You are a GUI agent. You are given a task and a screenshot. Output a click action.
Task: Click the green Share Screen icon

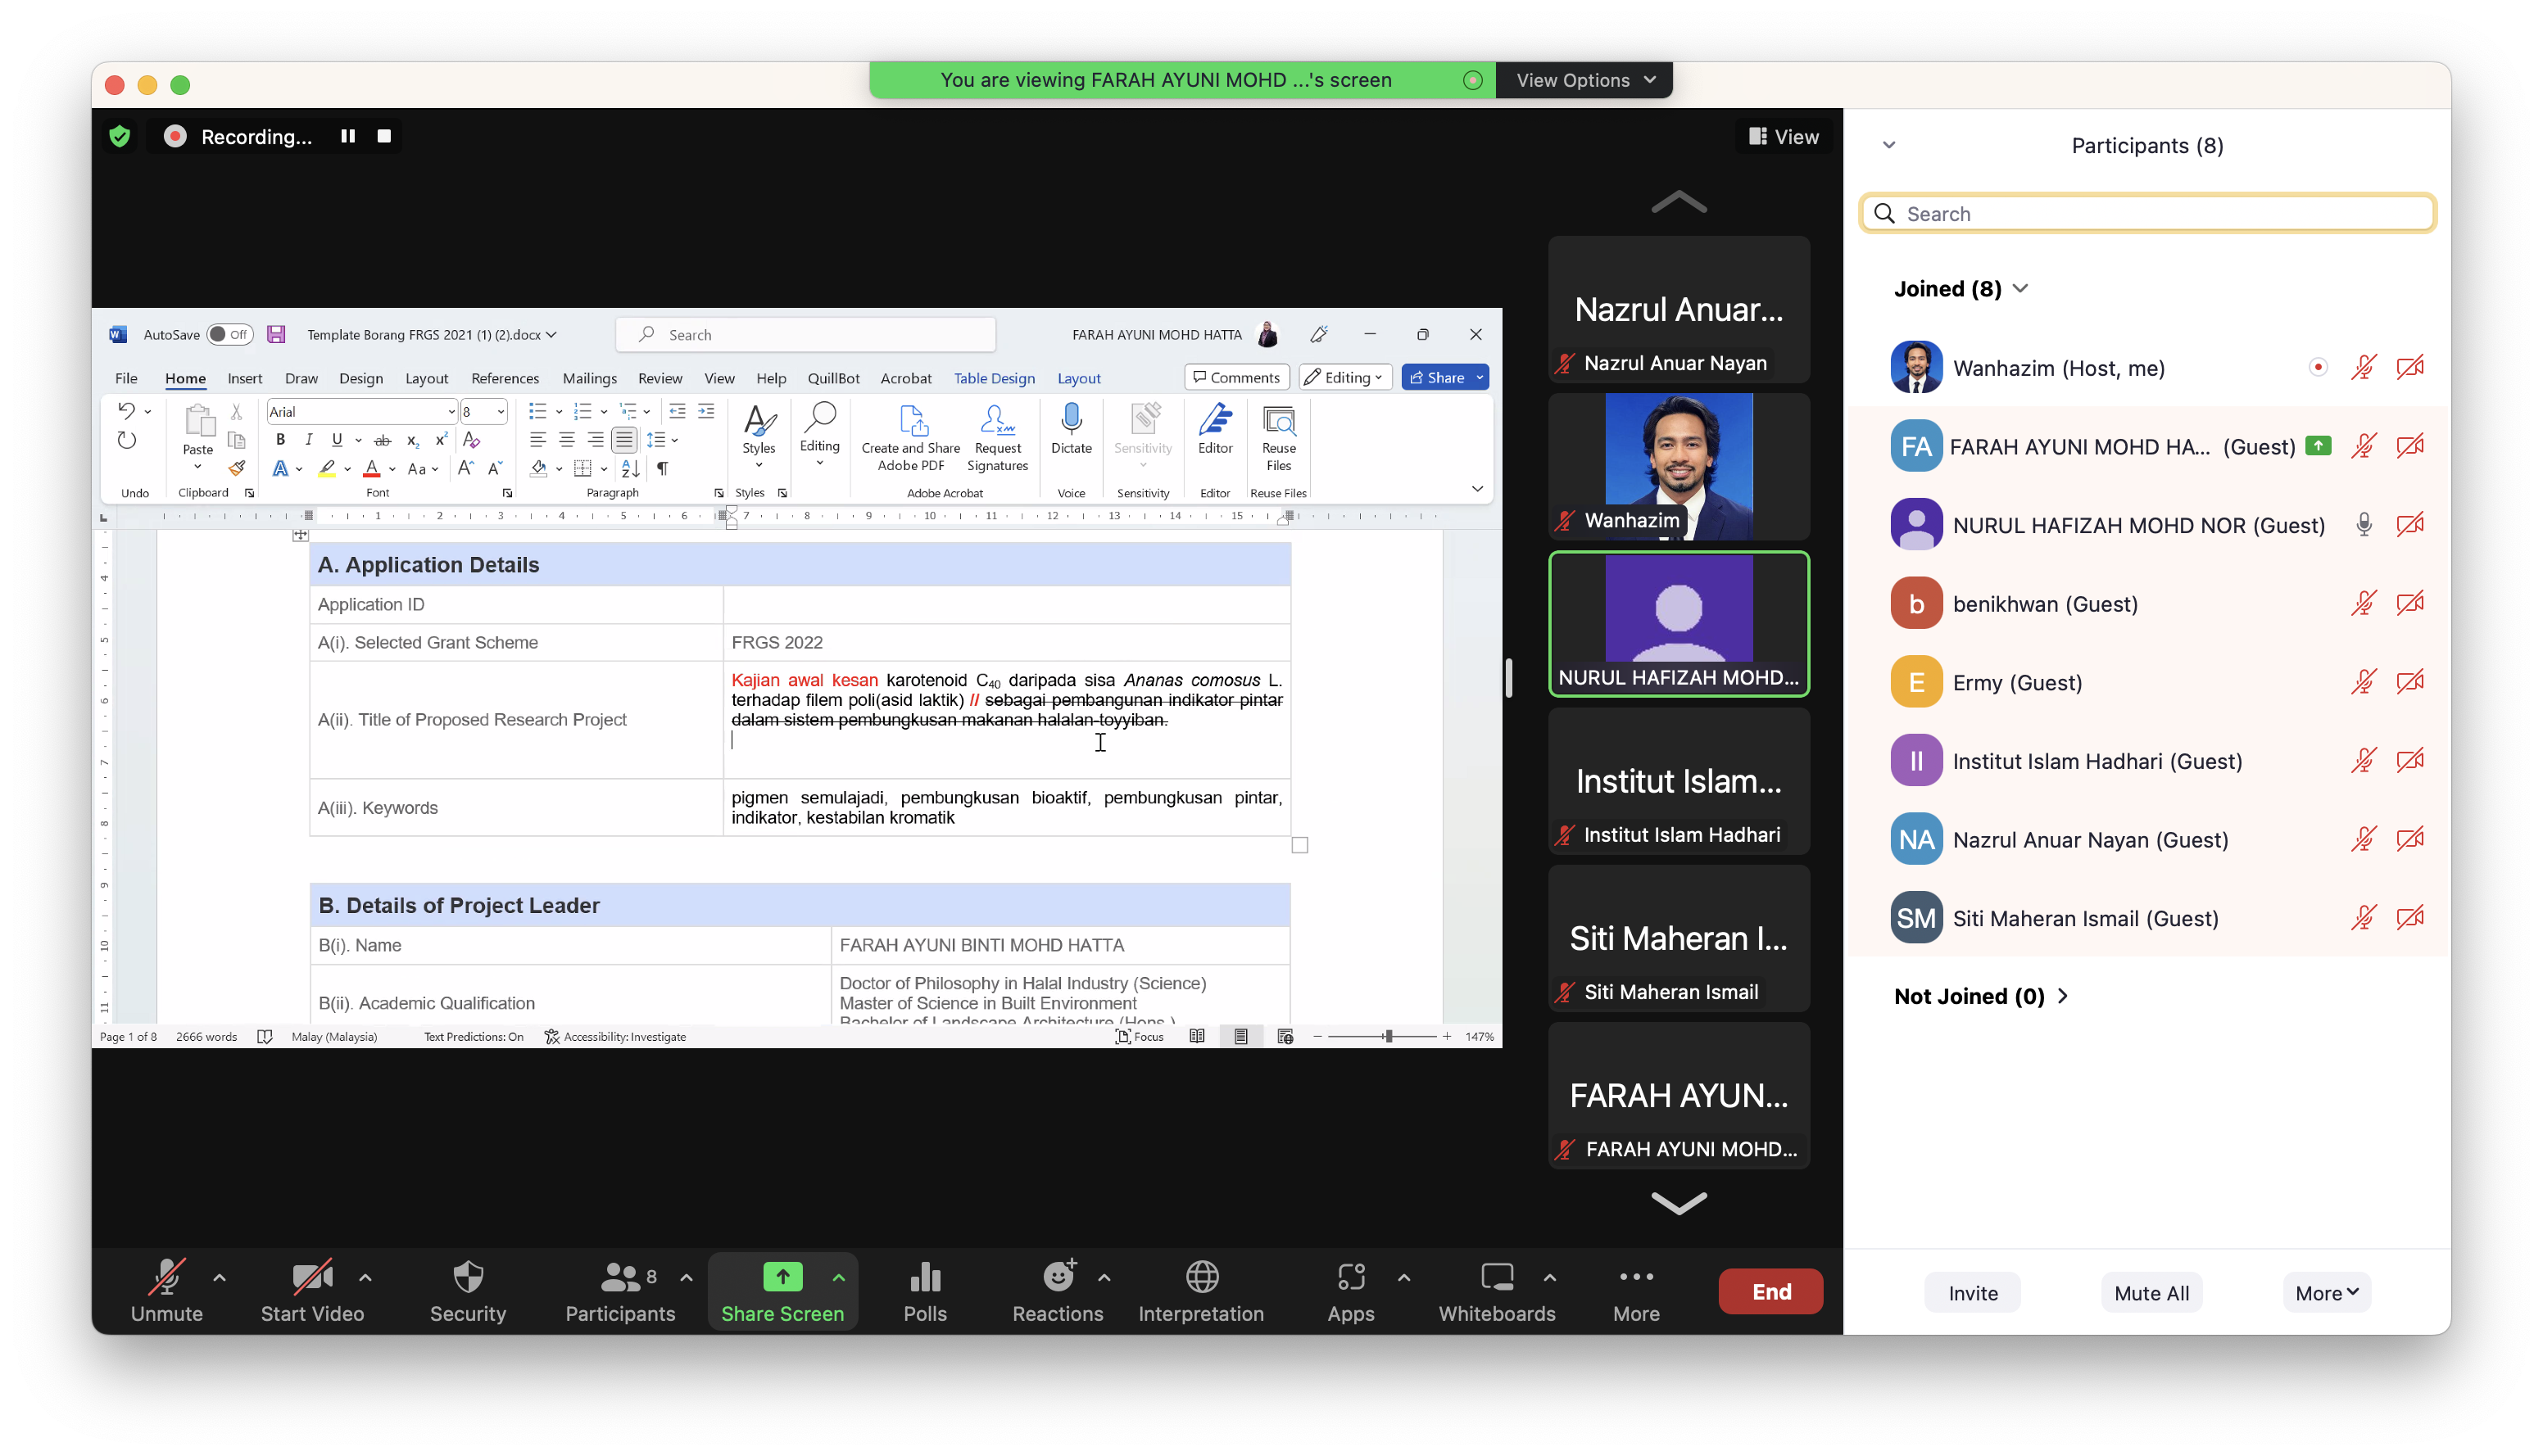(782, 1278)
